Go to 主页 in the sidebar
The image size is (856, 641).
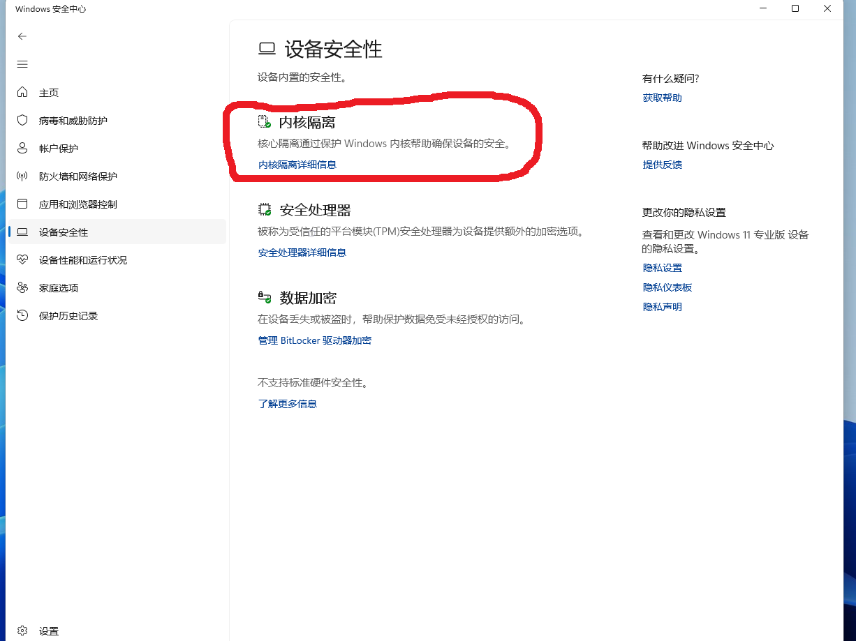[49, 93]
